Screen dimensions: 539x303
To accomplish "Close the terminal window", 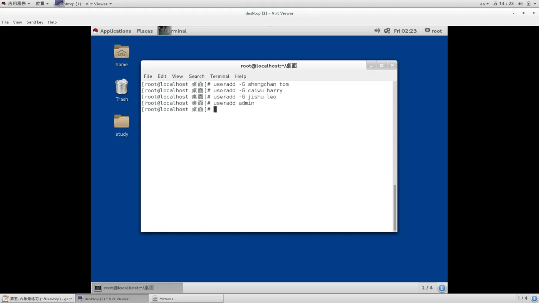I will tap(392, 65).
